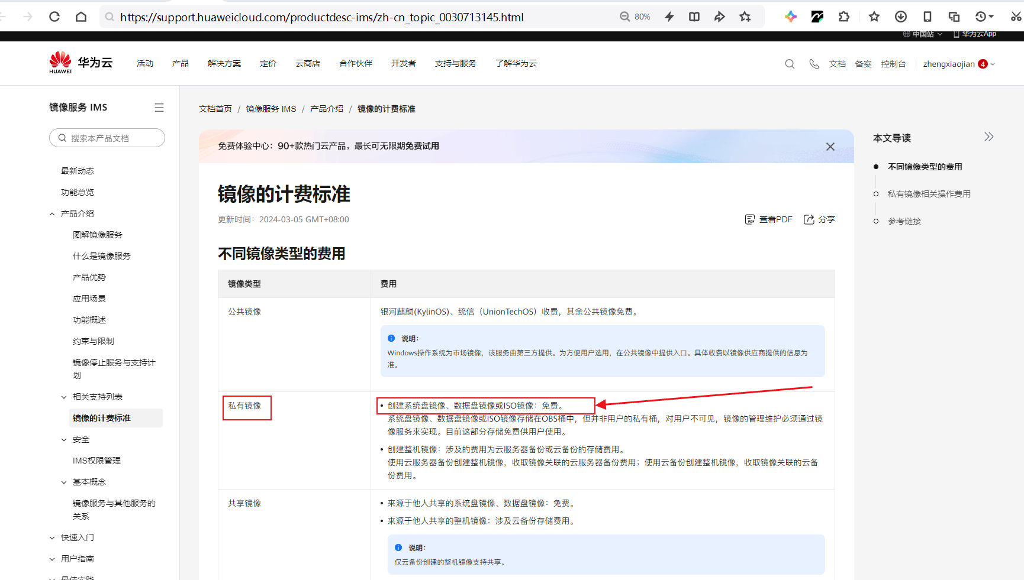Click the zoom 80% magnifier icon
Image resolution: width=1024 pixels, height=580 pixels.
click(x=624, y=17)
